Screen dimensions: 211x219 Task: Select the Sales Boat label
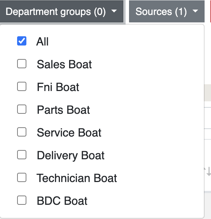[x=64, y=64]
